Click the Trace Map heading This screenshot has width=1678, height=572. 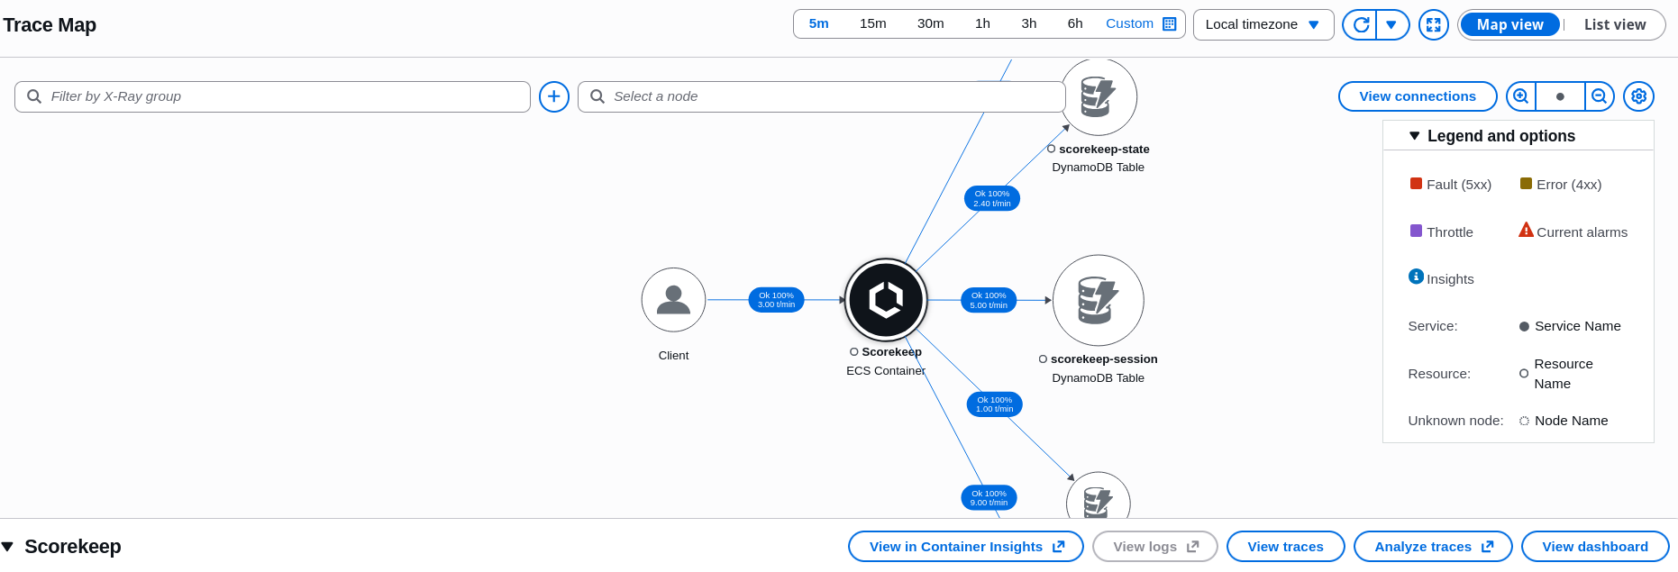coord(50,25)
